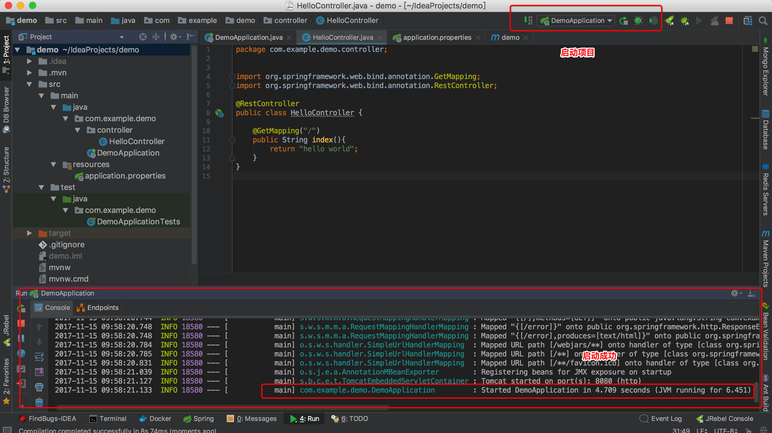Image resolution: width=772 pixels, height=433 pixels.
Task: Click the Debug bug icon in toolbar
Action: click(638, 21)
